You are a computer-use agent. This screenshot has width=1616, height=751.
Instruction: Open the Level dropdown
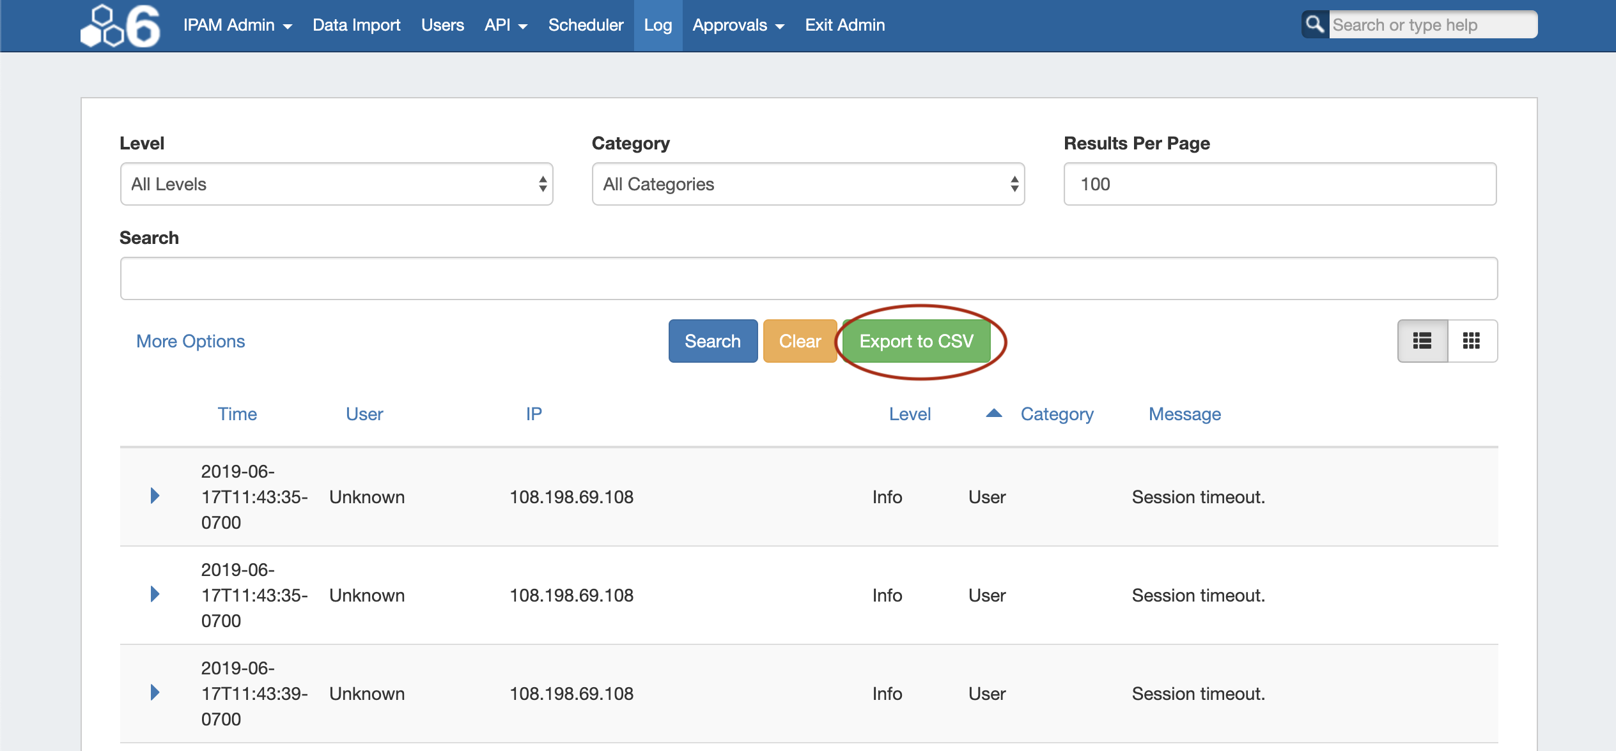tap(336, 184)
